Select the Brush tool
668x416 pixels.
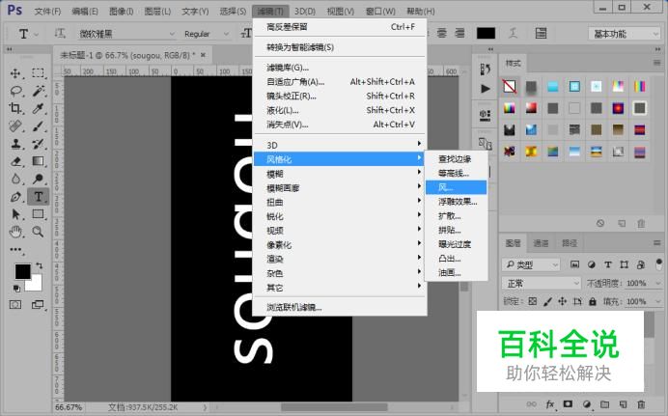pos(39,126)
